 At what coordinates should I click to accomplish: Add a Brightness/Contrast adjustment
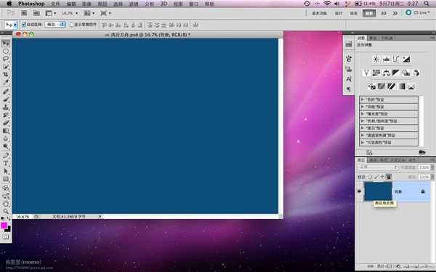[x=376, y=59]
